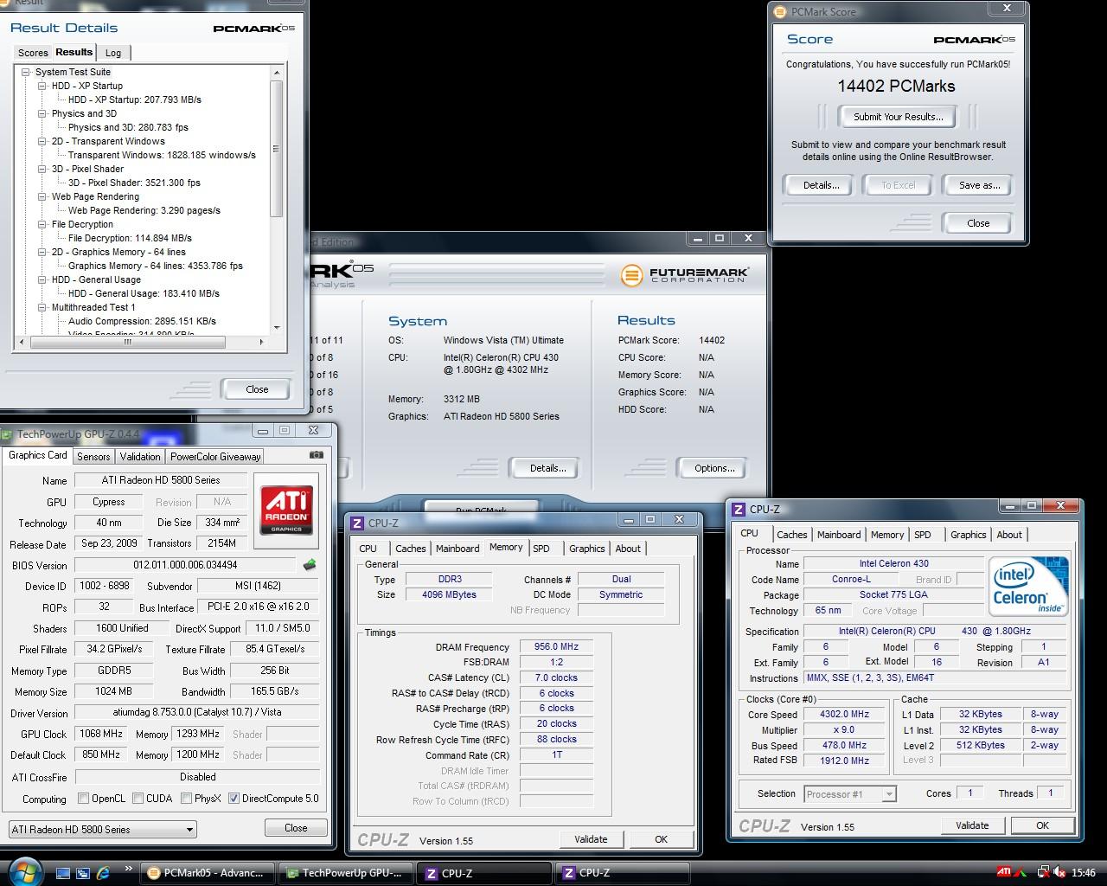
Task: Click PCMark05 taskbar button
Action: click(208, 873)
